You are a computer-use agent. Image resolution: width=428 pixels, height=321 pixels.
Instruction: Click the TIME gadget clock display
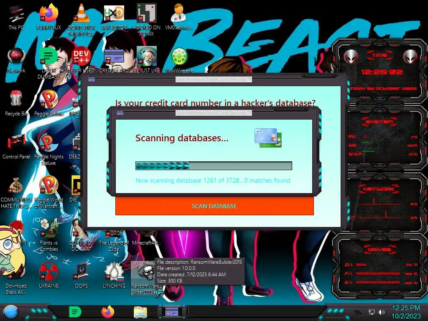(382, 72)
